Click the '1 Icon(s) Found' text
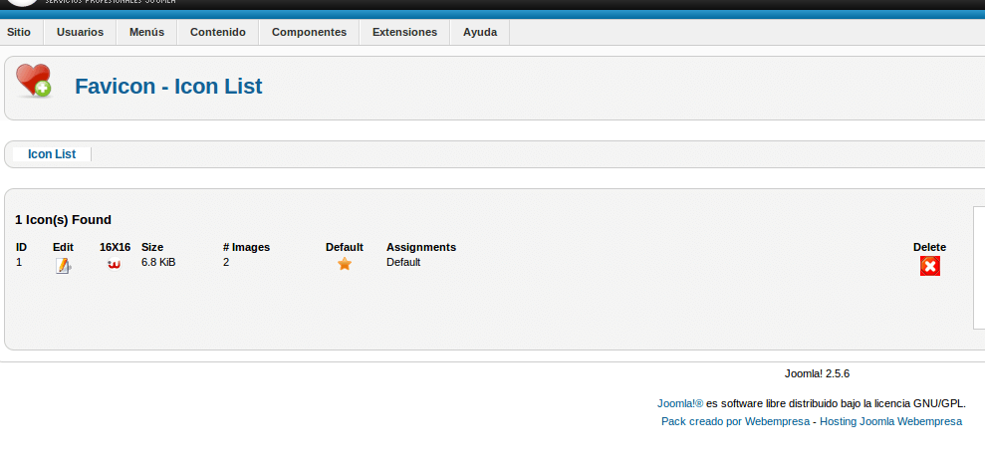Image resolution: width=985 pixels, height=468 pixels. (x=63, y=220)
